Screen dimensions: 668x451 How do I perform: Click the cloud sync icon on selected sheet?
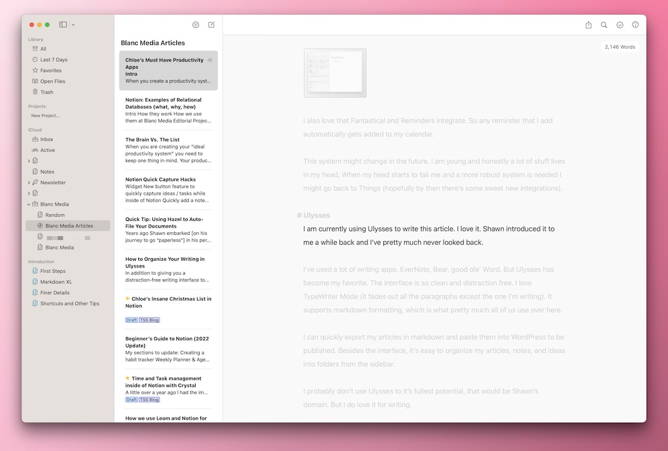click(x=210, y=61)
